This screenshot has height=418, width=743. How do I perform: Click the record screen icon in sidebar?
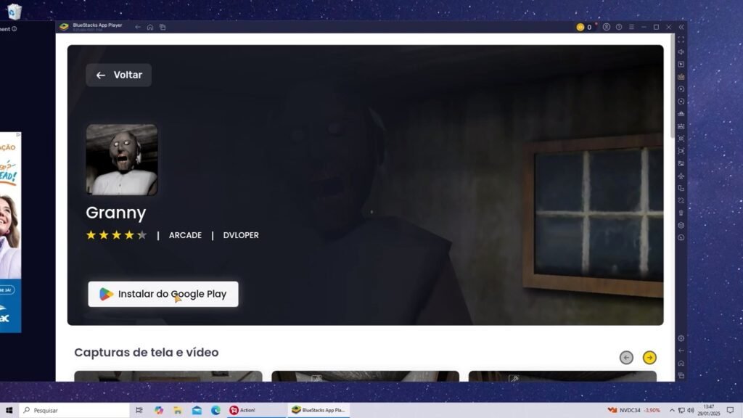(681, 151)
